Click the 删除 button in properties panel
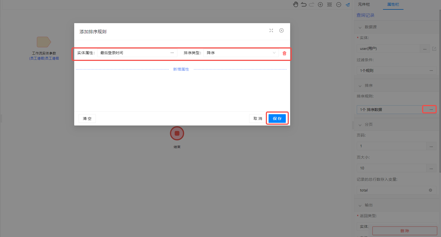 click(x=405, y=231)
